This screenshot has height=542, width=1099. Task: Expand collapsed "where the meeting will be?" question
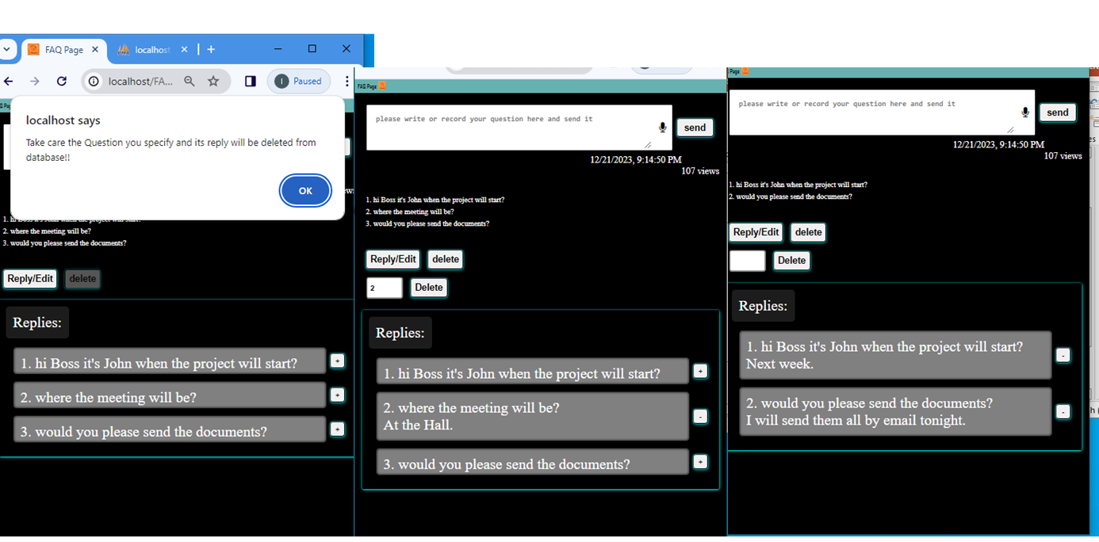(x=337, y=395)
